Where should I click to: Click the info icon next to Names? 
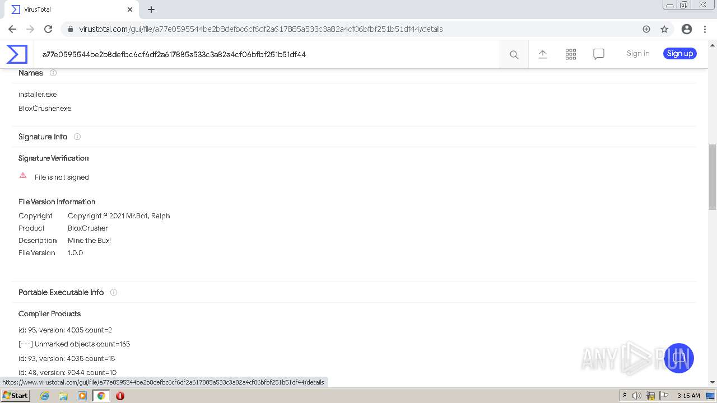click(53, 73)
